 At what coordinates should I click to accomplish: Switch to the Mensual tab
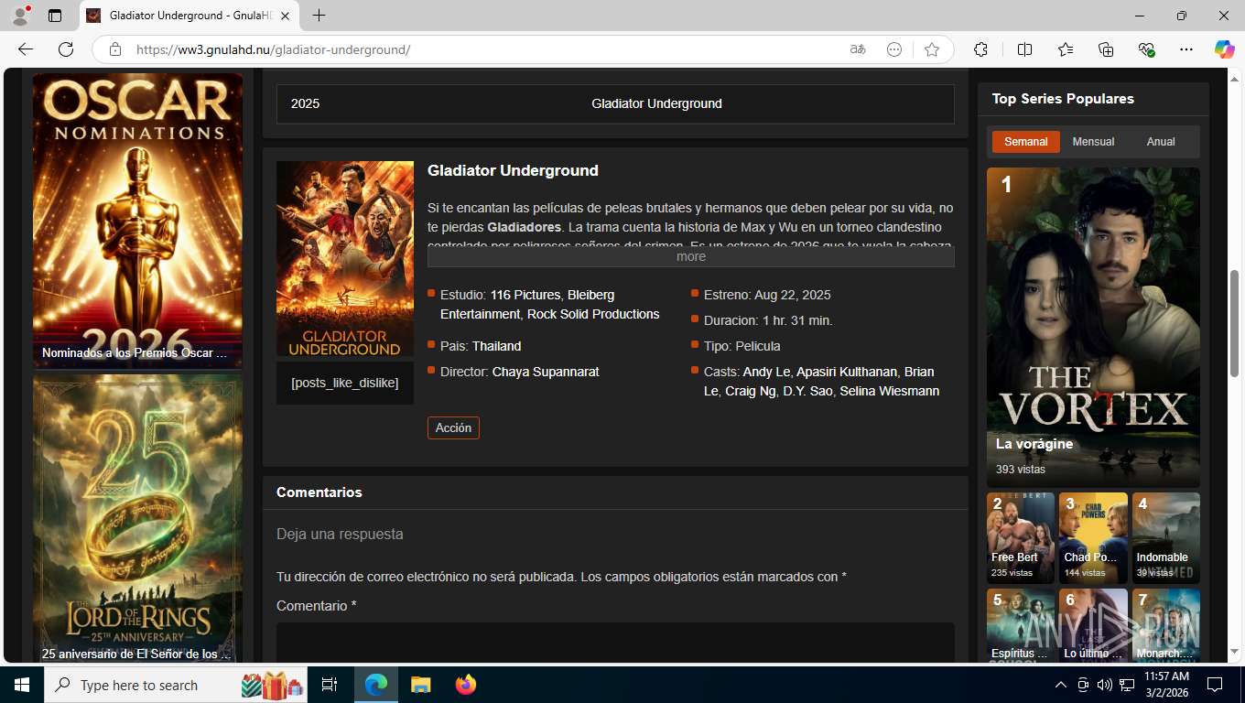pyautogui.click(x=1093, y=142)
